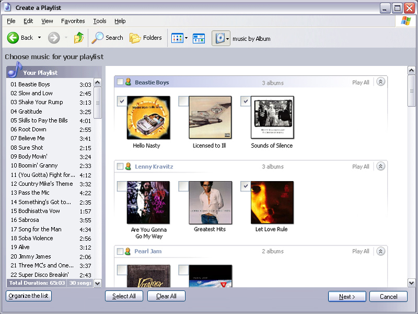Click the playlist scroll down arrow

98,283
